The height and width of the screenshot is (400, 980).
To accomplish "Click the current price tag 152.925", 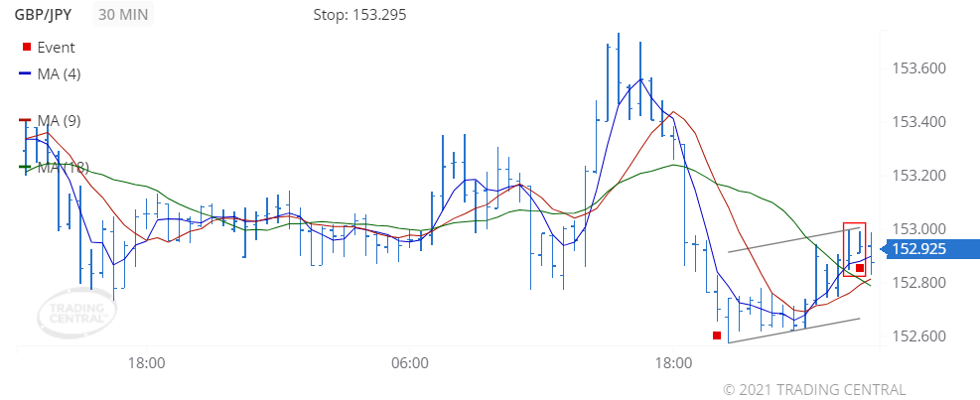I will (x=922, y=250).
